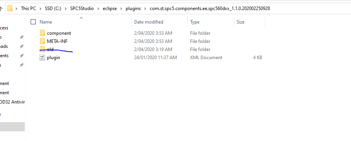The width and height of the screenshot is (351, 141).
Task: Click the old folder icon
Action: [x=42, y=49]
